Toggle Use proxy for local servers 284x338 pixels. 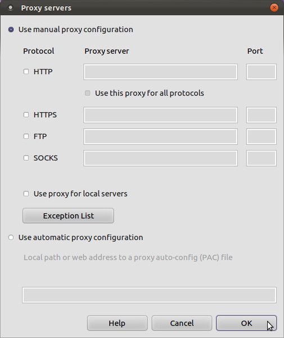point(26,194)
